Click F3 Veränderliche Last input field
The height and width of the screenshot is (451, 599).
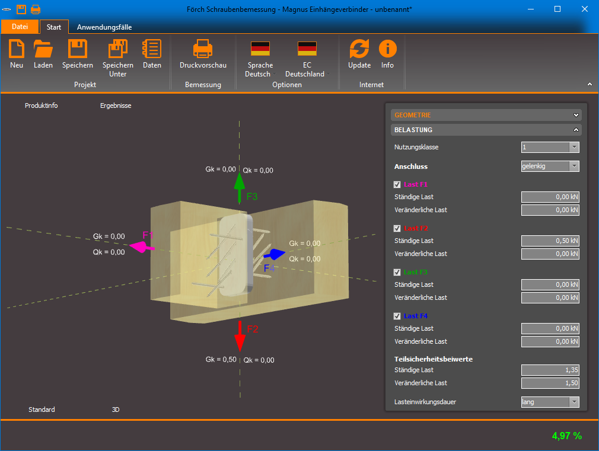click(550, 298)
